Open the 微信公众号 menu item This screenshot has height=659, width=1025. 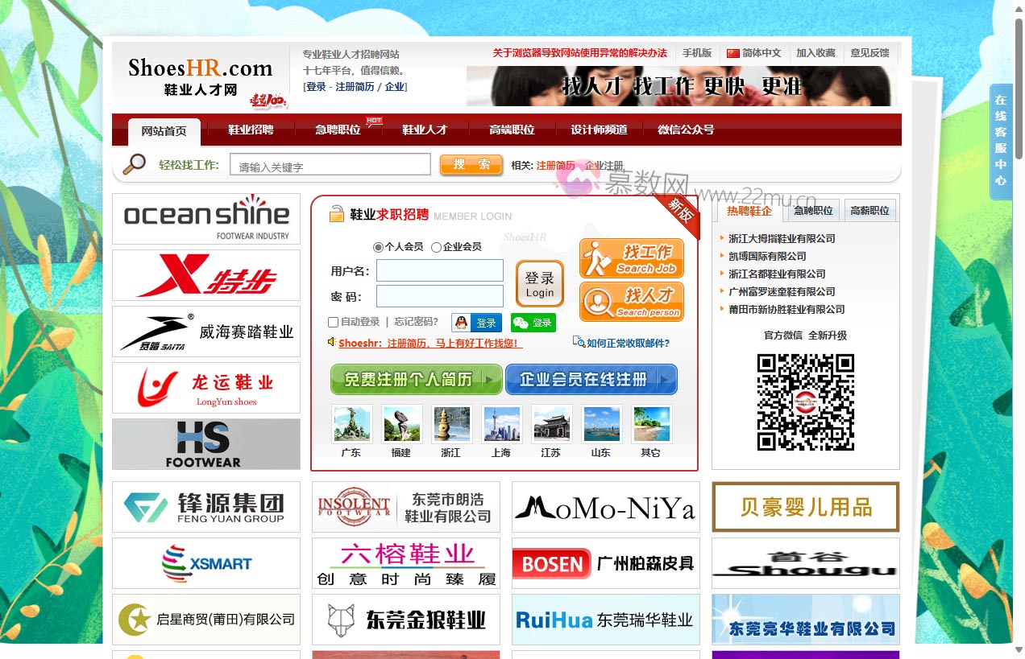point(685,130)
